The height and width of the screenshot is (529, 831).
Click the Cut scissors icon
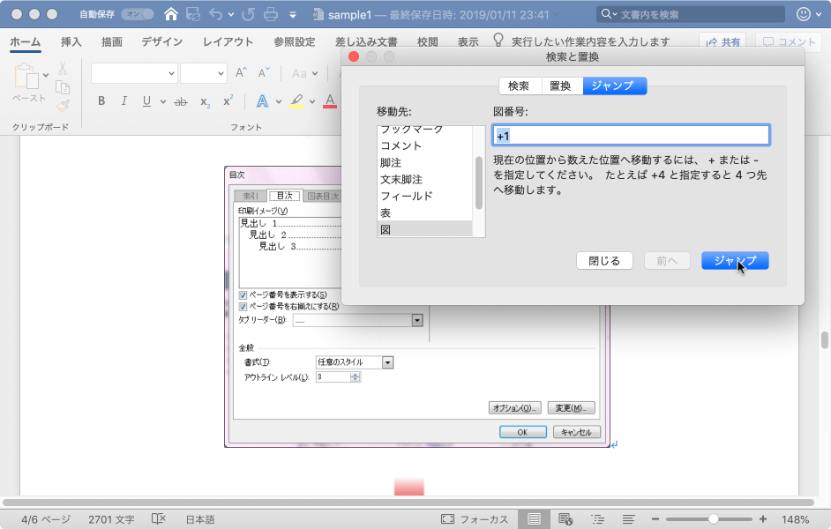tap(63, 68)
